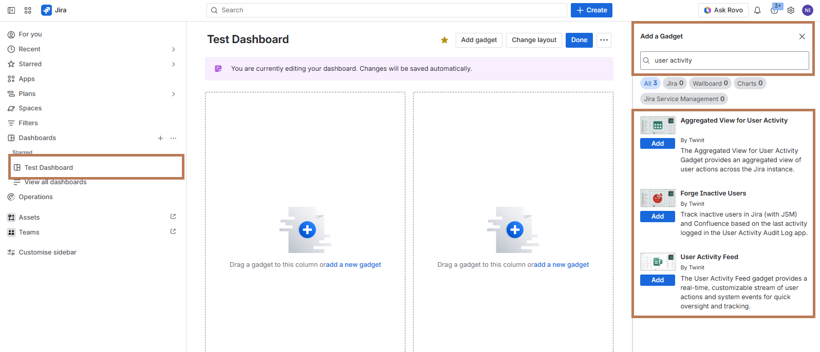Click the top Search field

[x=387, y=10]
